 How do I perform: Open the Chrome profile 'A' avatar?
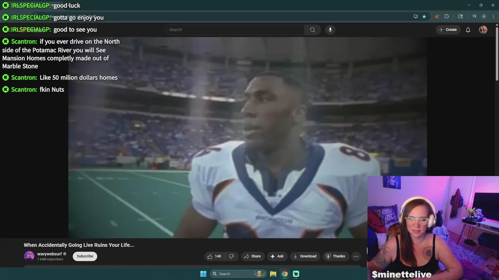pyautogui.click(x=484, y=16)
